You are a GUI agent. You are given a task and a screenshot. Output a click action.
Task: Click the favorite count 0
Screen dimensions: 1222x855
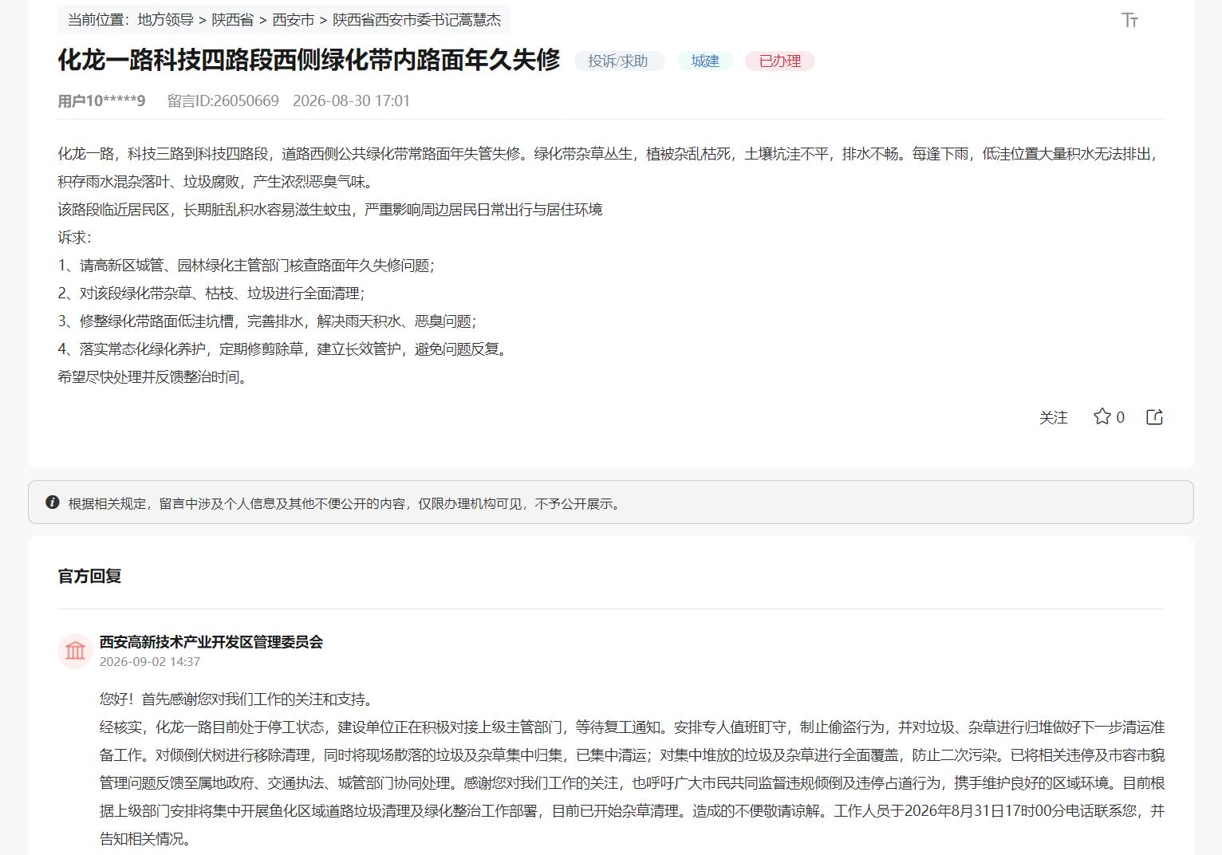pos(1121,417)
